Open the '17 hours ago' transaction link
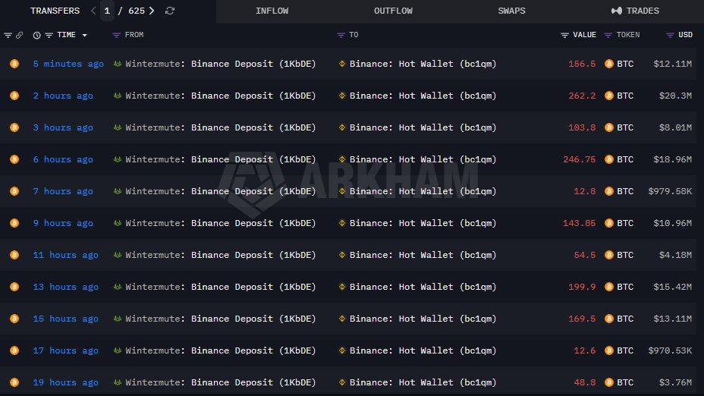The height and width of the screenshot is (396, 704). tap(65, 350)
